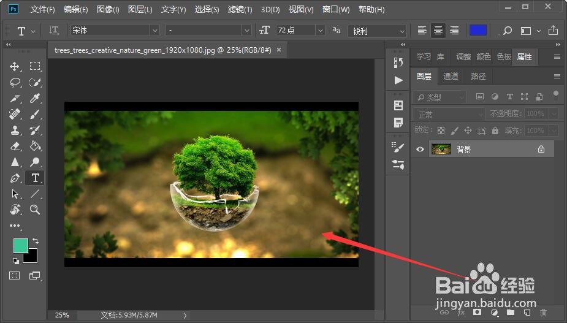Switch to the 路径 tab
567x323 pixels.
tap(478, 76)
